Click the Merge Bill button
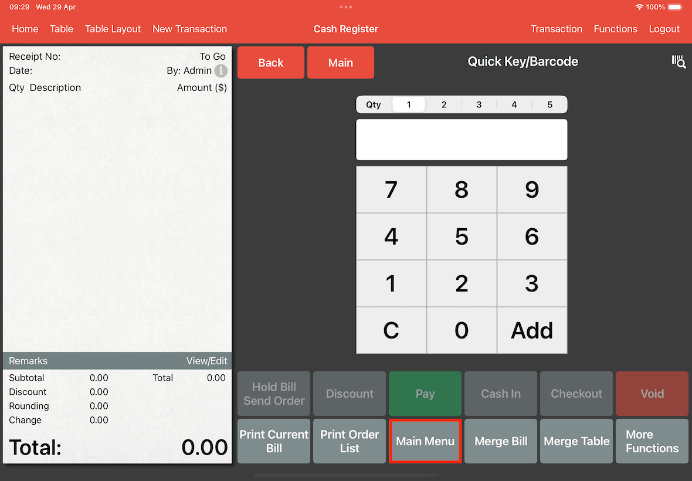 (x=501, y=441)
